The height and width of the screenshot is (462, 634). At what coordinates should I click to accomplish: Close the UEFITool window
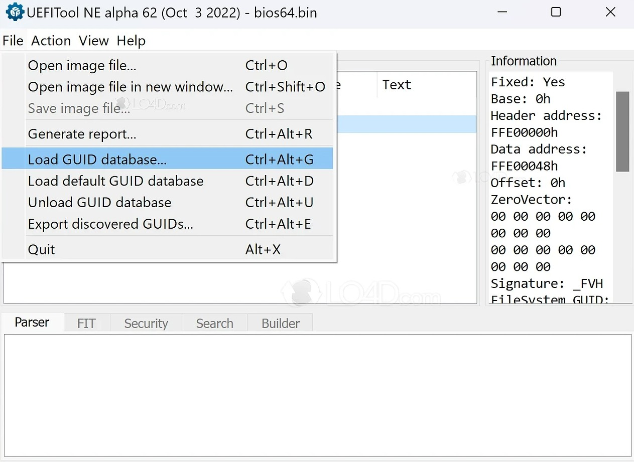click(x=610, y=12)
